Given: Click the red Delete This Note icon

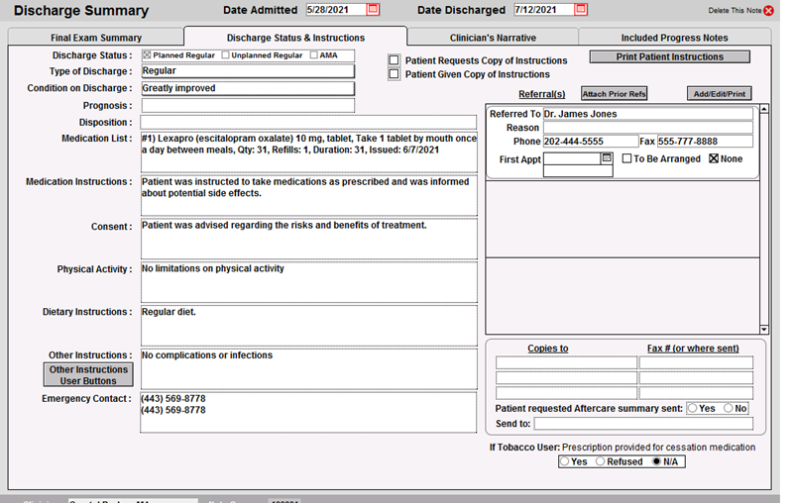Looking at the screenshot, I should (769, 11).
